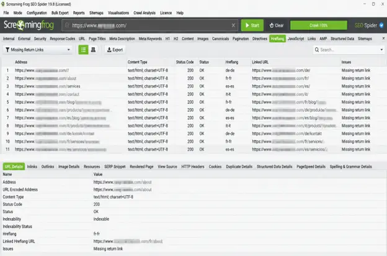The width and height of the screenshot is (387, 256).
Task: Click the search magnifier icon in the filter box
Action: (317, 50)
